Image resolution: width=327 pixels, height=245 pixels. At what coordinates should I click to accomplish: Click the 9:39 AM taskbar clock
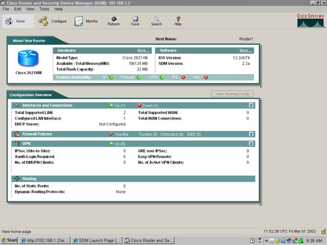(x=314, y=241)
